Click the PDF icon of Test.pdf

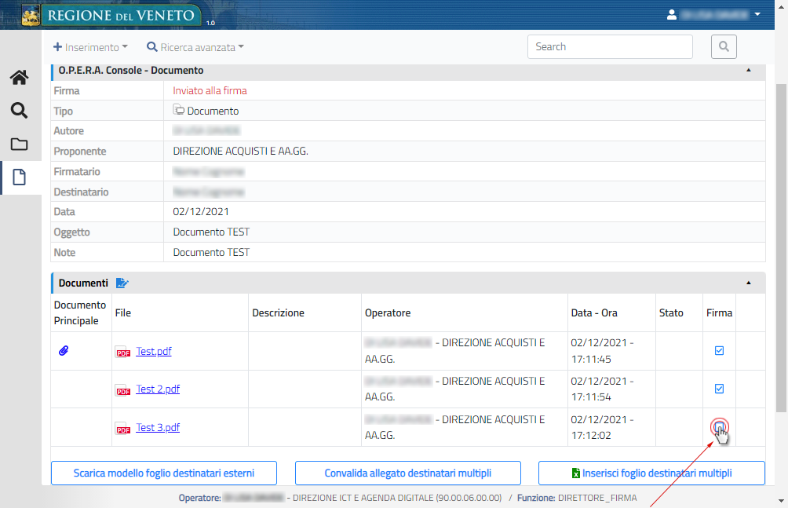coord(123,352)
